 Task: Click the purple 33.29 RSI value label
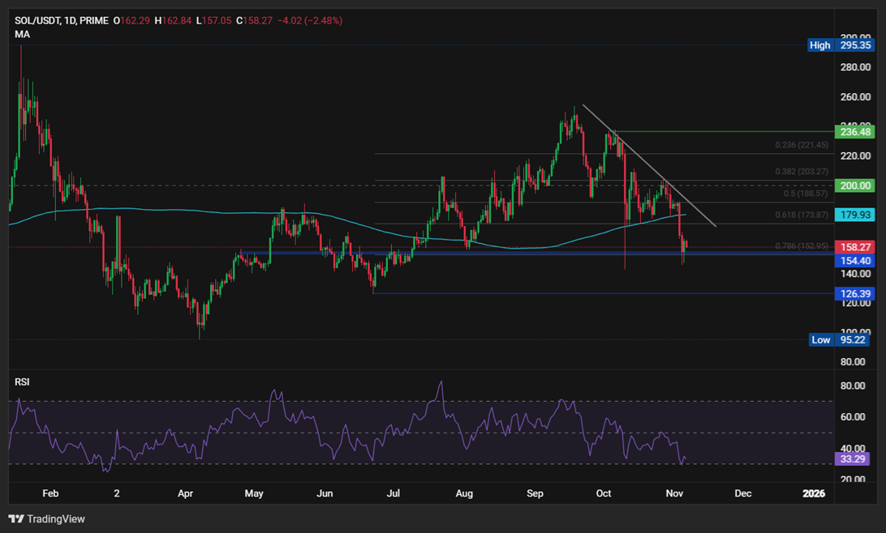852,458
